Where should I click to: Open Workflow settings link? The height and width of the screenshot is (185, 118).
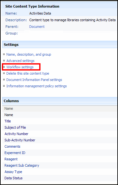[20, 67]
